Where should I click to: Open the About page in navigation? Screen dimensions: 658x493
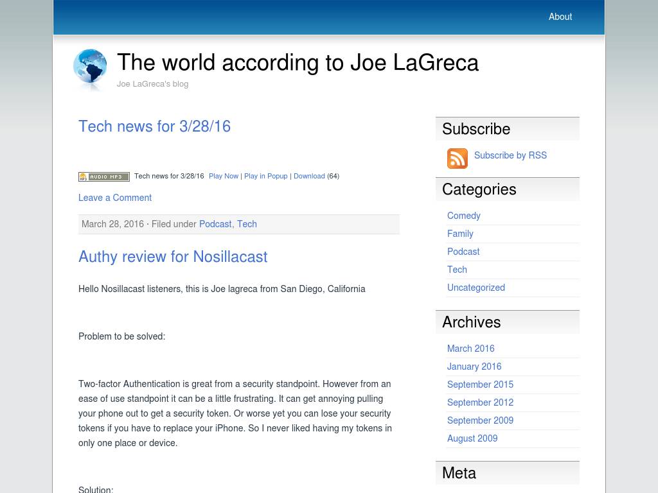click(x=560, y=17)
